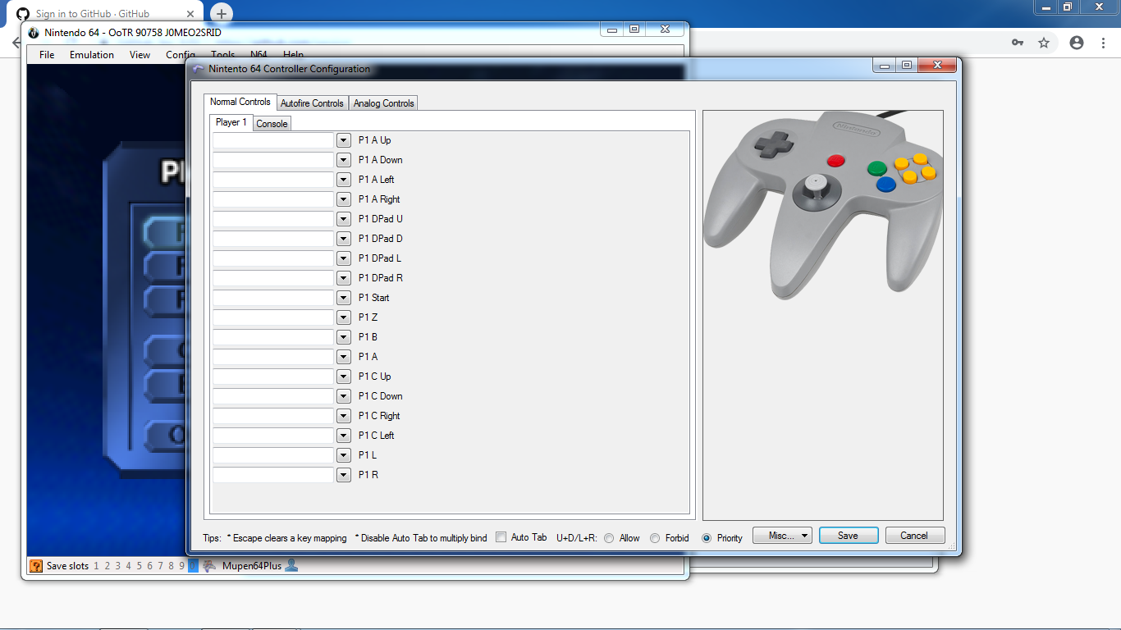Select the Player 1 tab
This screenshot has height=630, width=1121.
231,122
